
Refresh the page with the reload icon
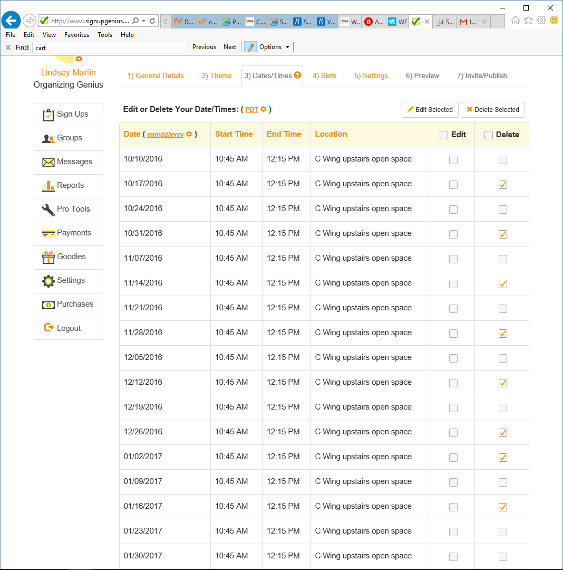tap(152, 21)
